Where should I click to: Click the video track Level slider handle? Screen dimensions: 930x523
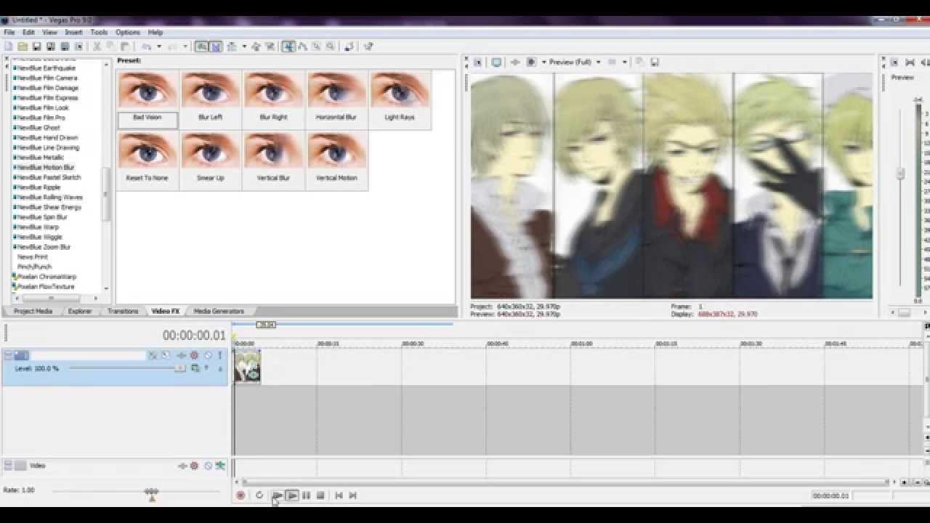(179, 368)
